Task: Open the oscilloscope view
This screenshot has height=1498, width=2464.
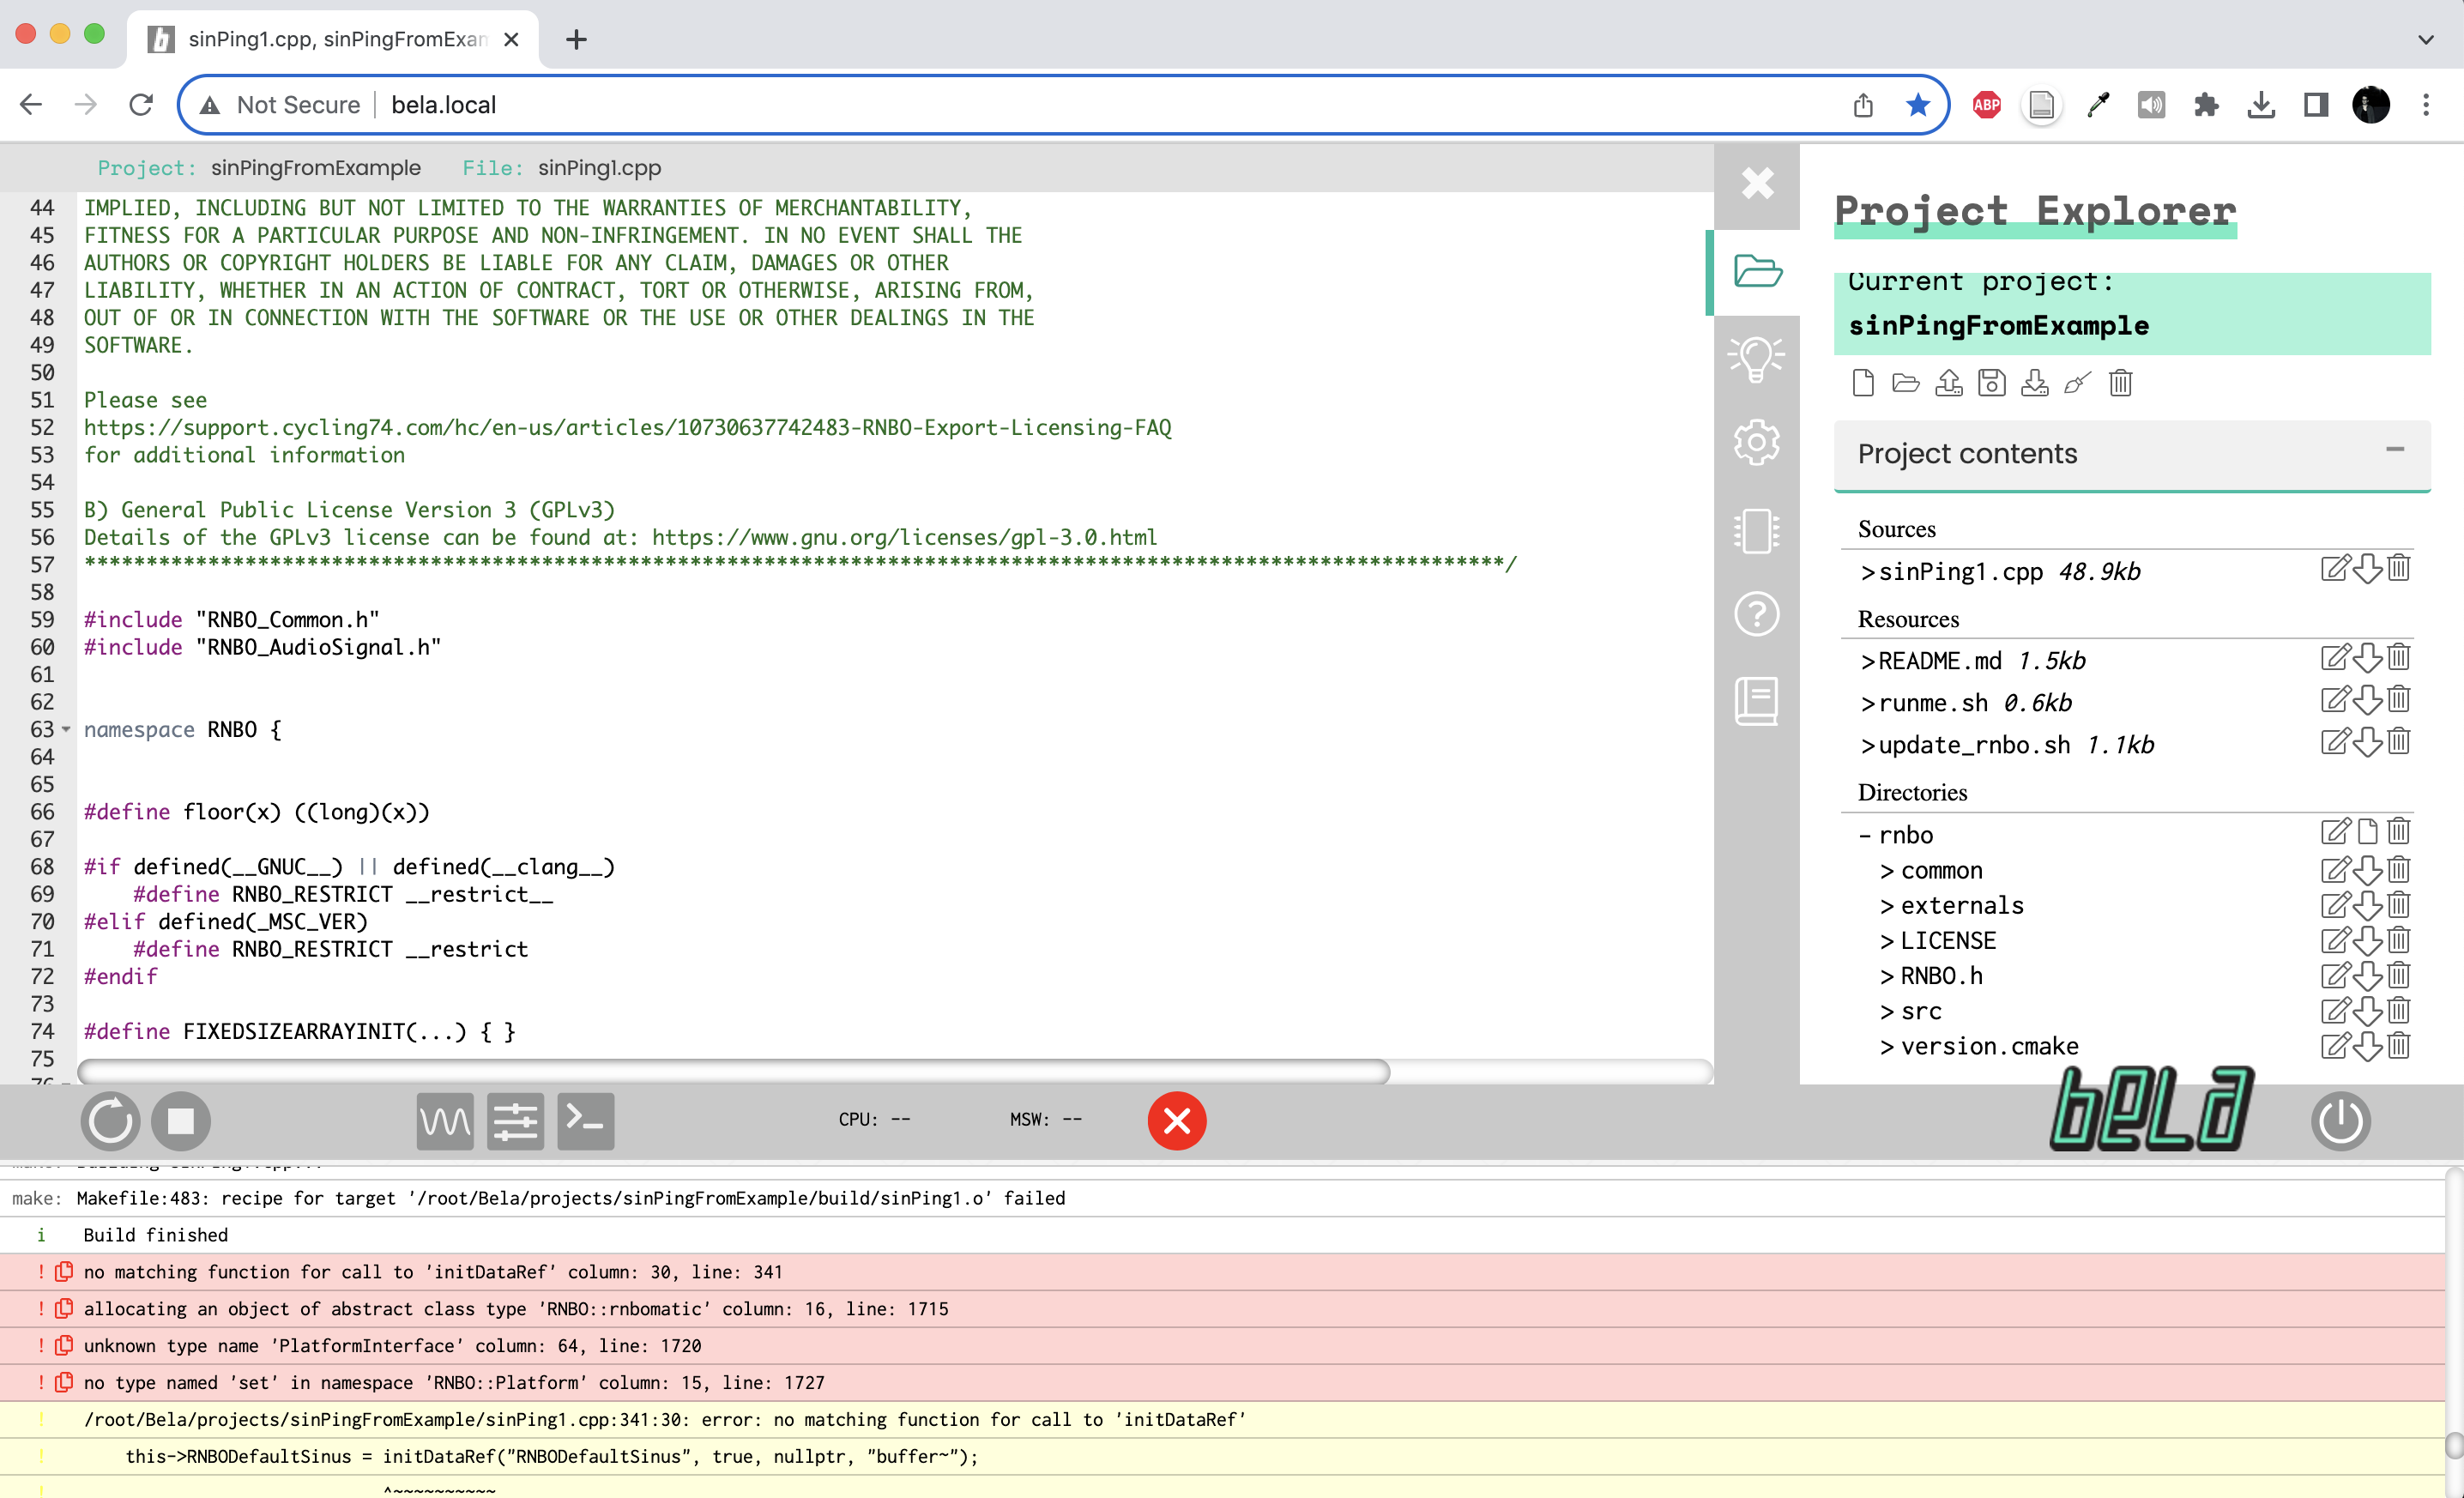Action: [445, 1121]
